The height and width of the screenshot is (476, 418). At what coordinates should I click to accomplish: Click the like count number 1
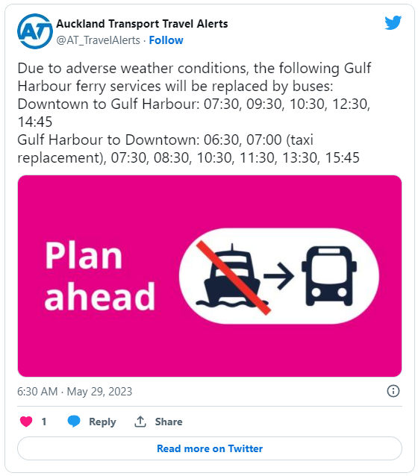click(44, 422)
